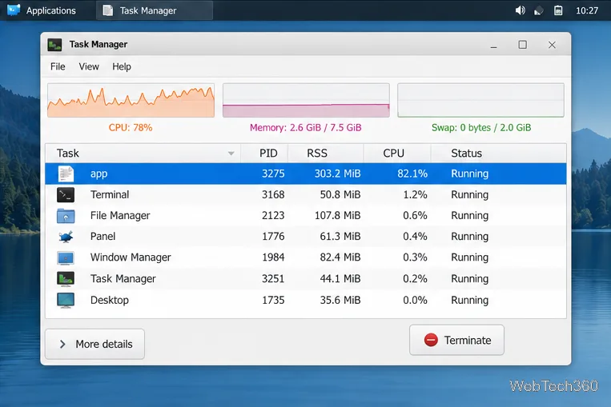Image resolution: width=611 pixels, height=407 pixels.
Task: Click the Window Manager process icon
Action: pos(66,257)
